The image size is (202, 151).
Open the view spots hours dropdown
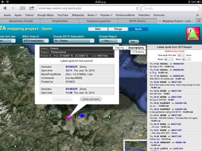(181, 55)
